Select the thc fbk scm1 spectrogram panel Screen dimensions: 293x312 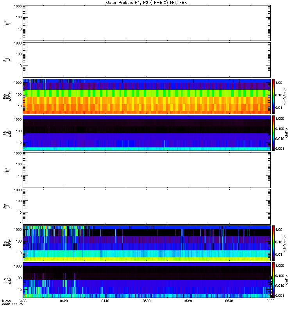(147, 280)
